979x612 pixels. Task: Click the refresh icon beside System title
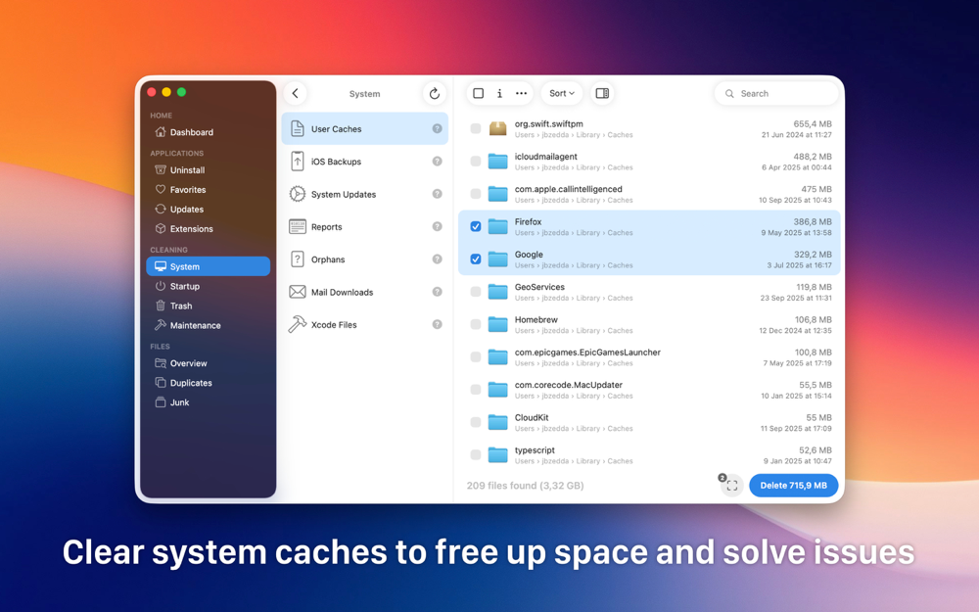tap(435, 94)
